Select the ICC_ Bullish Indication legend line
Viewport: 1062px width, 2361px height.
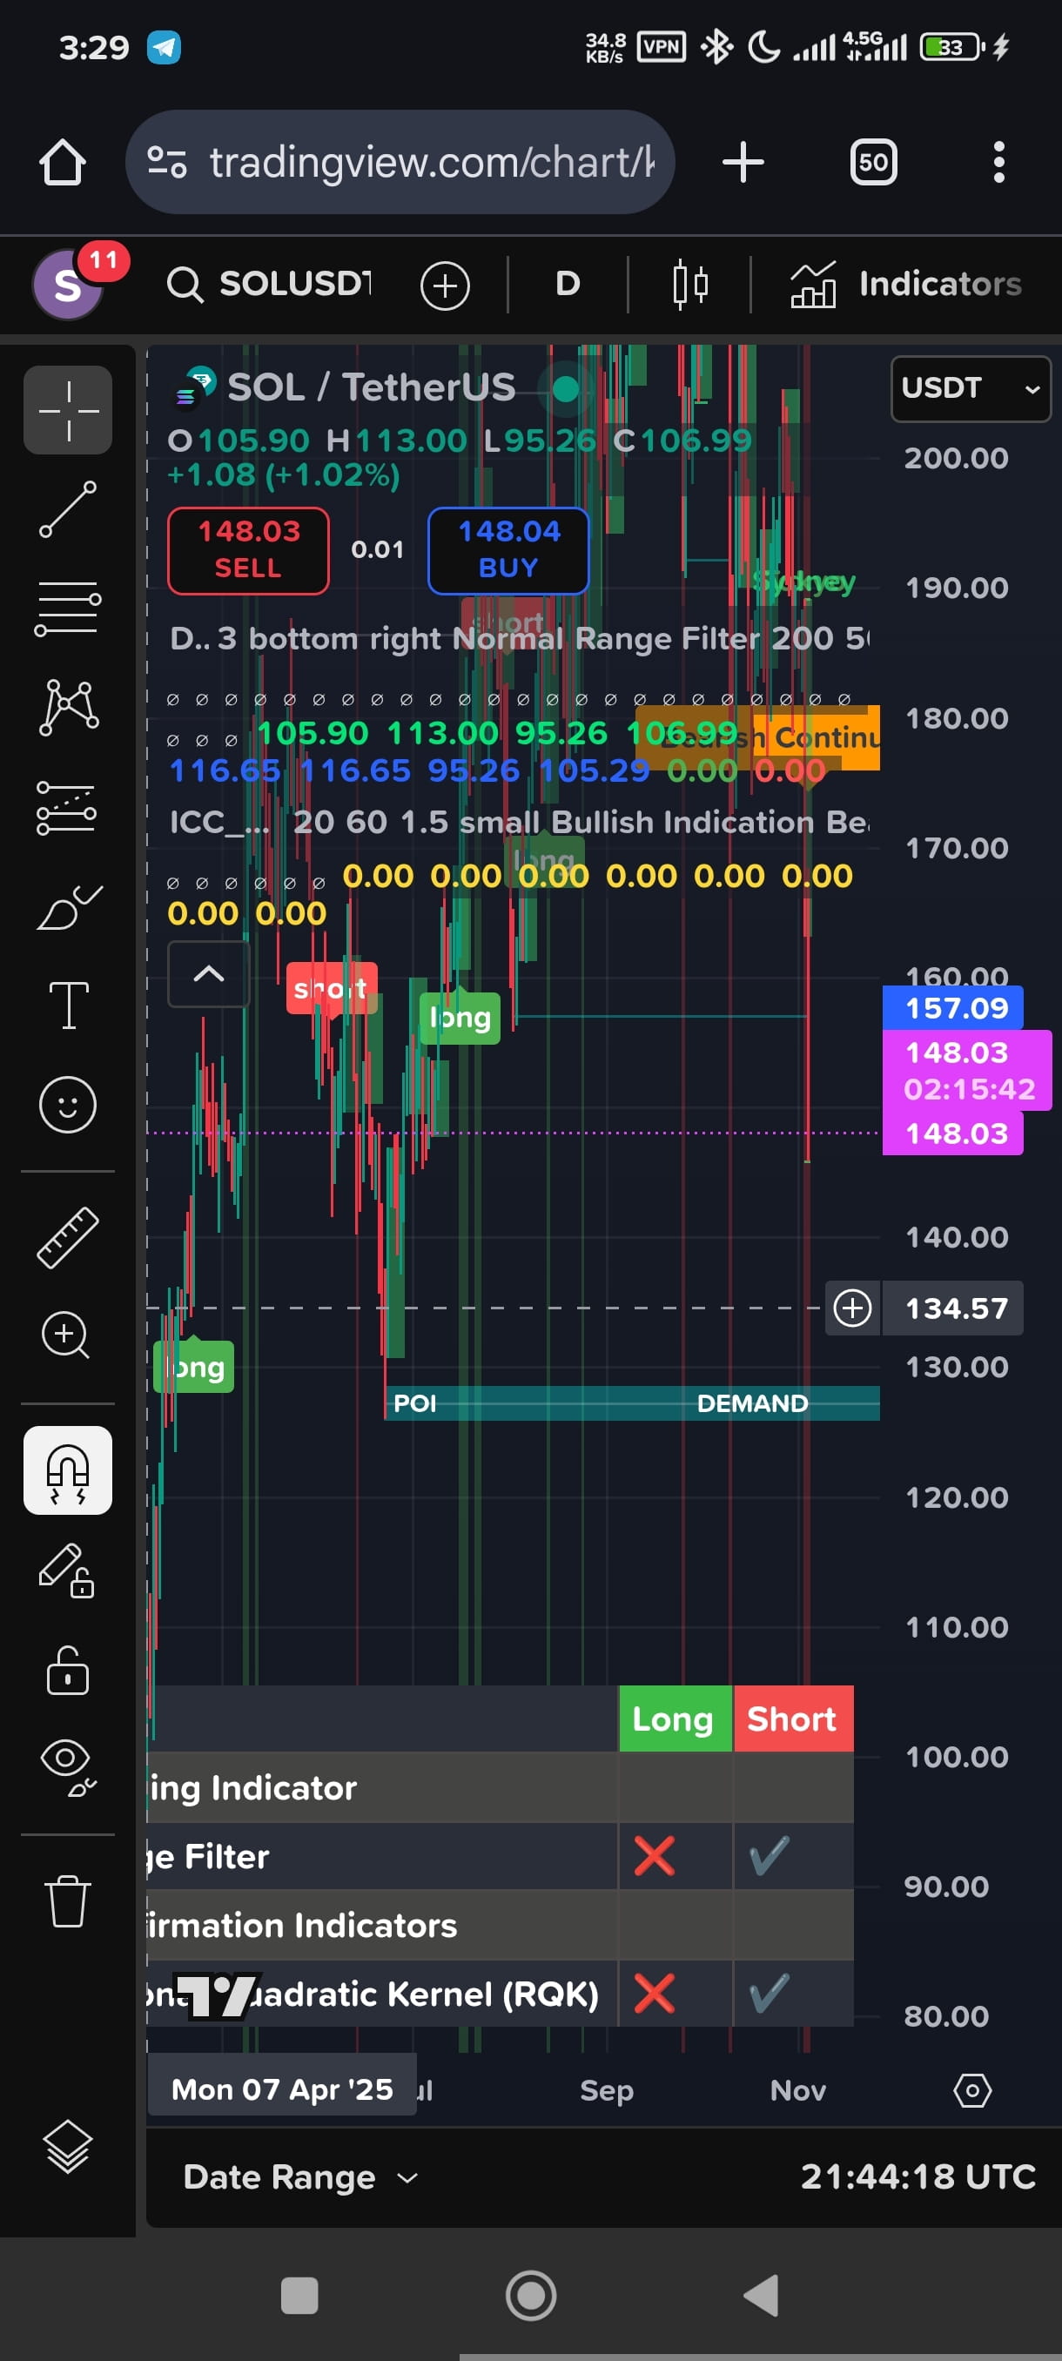click(x=519, y=822)
